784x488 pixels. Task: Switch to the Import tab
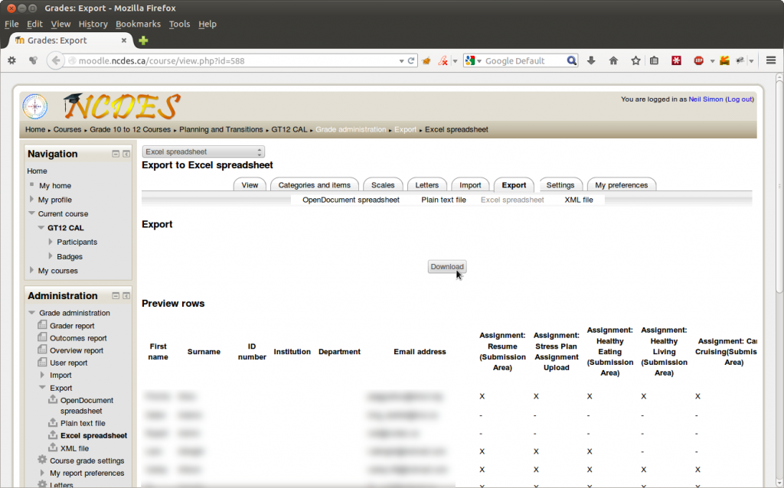click(x=470, y=185)
